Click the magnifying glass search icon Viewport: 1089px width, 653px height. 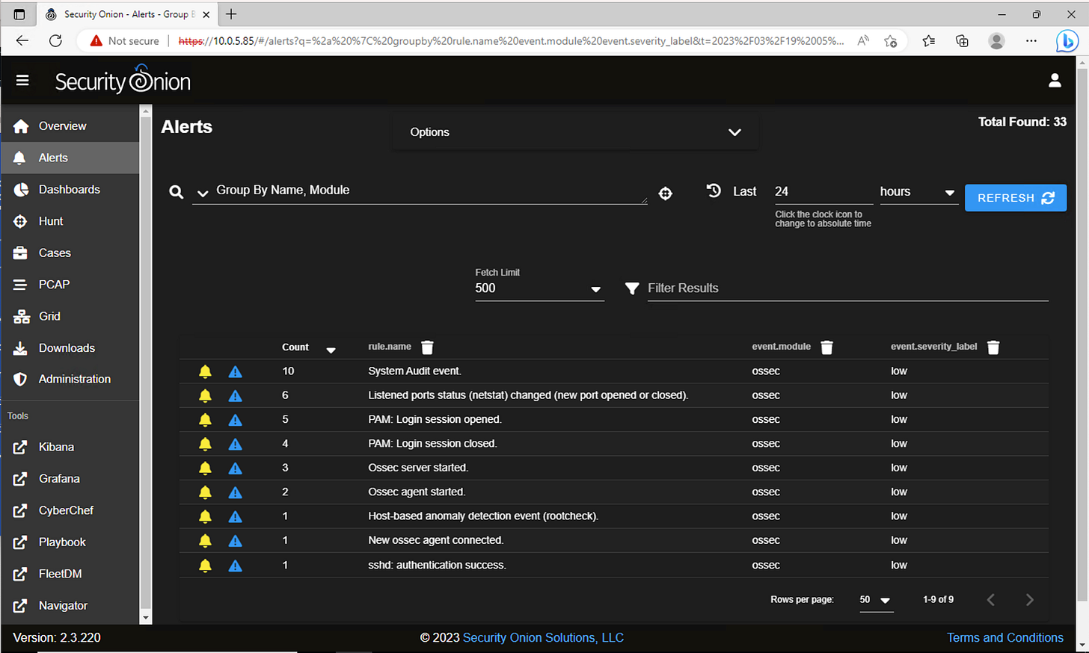pos(177,192)
